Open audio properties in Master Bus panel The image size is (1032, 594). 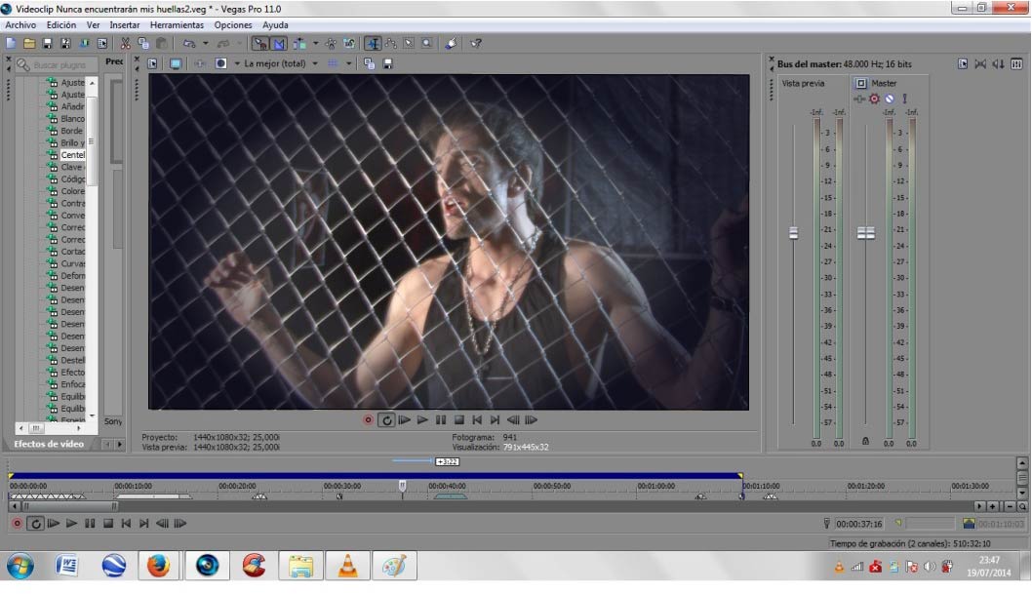pyautogui.click(x=963, y=63)
